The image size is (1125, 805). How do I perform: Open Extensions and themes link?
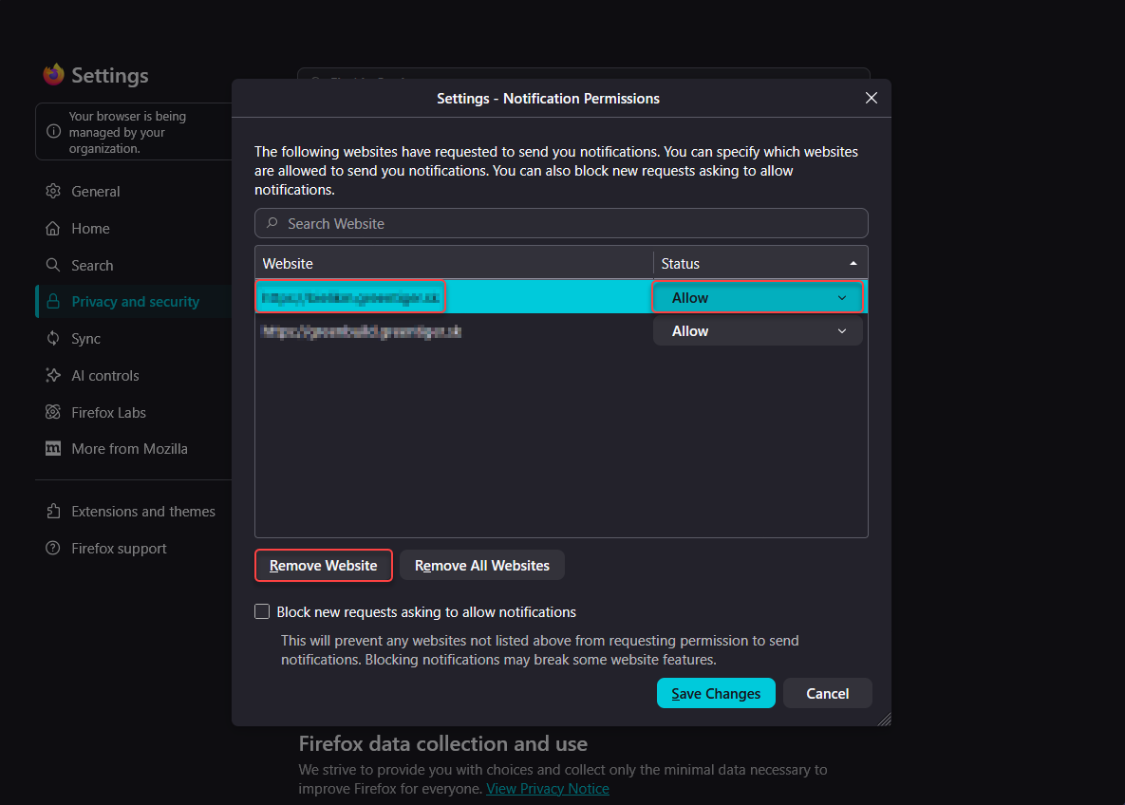142,511
